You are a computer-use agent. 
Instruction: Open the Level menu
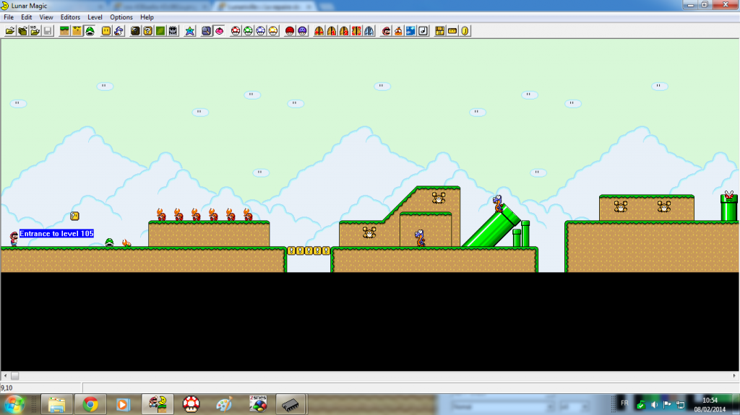[x=95, y=17]
